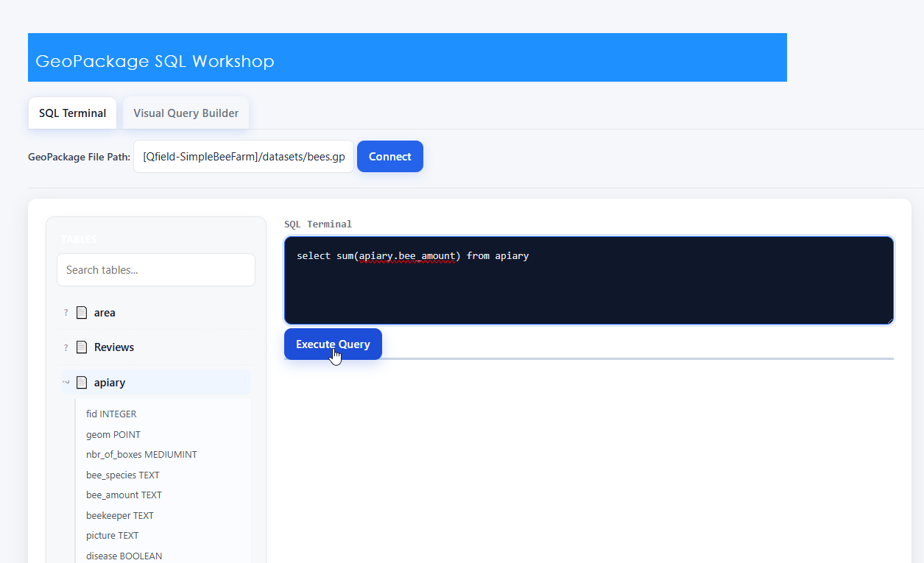The width and height of the screenshot is (924, 563).
Task: Switch to the SQL Terminal tab
Action: 72,113
